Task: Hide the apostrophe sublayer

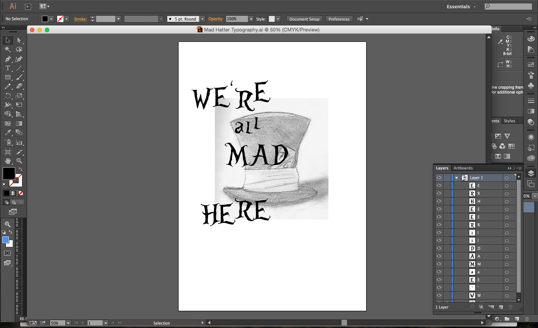Action: (x=439, y=288)
